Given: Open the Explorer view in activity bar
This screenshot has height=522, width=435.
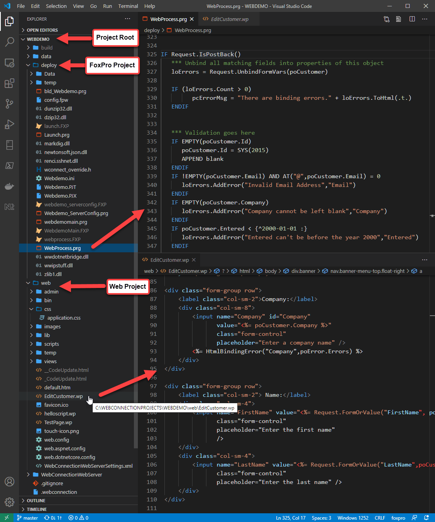Looking at the screenshot, I should point(10,21).
